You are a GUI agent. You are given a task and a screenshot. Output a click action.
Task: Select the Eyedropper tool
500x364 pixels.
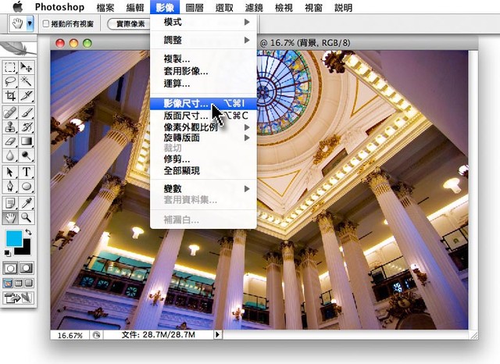coord(27,202)
